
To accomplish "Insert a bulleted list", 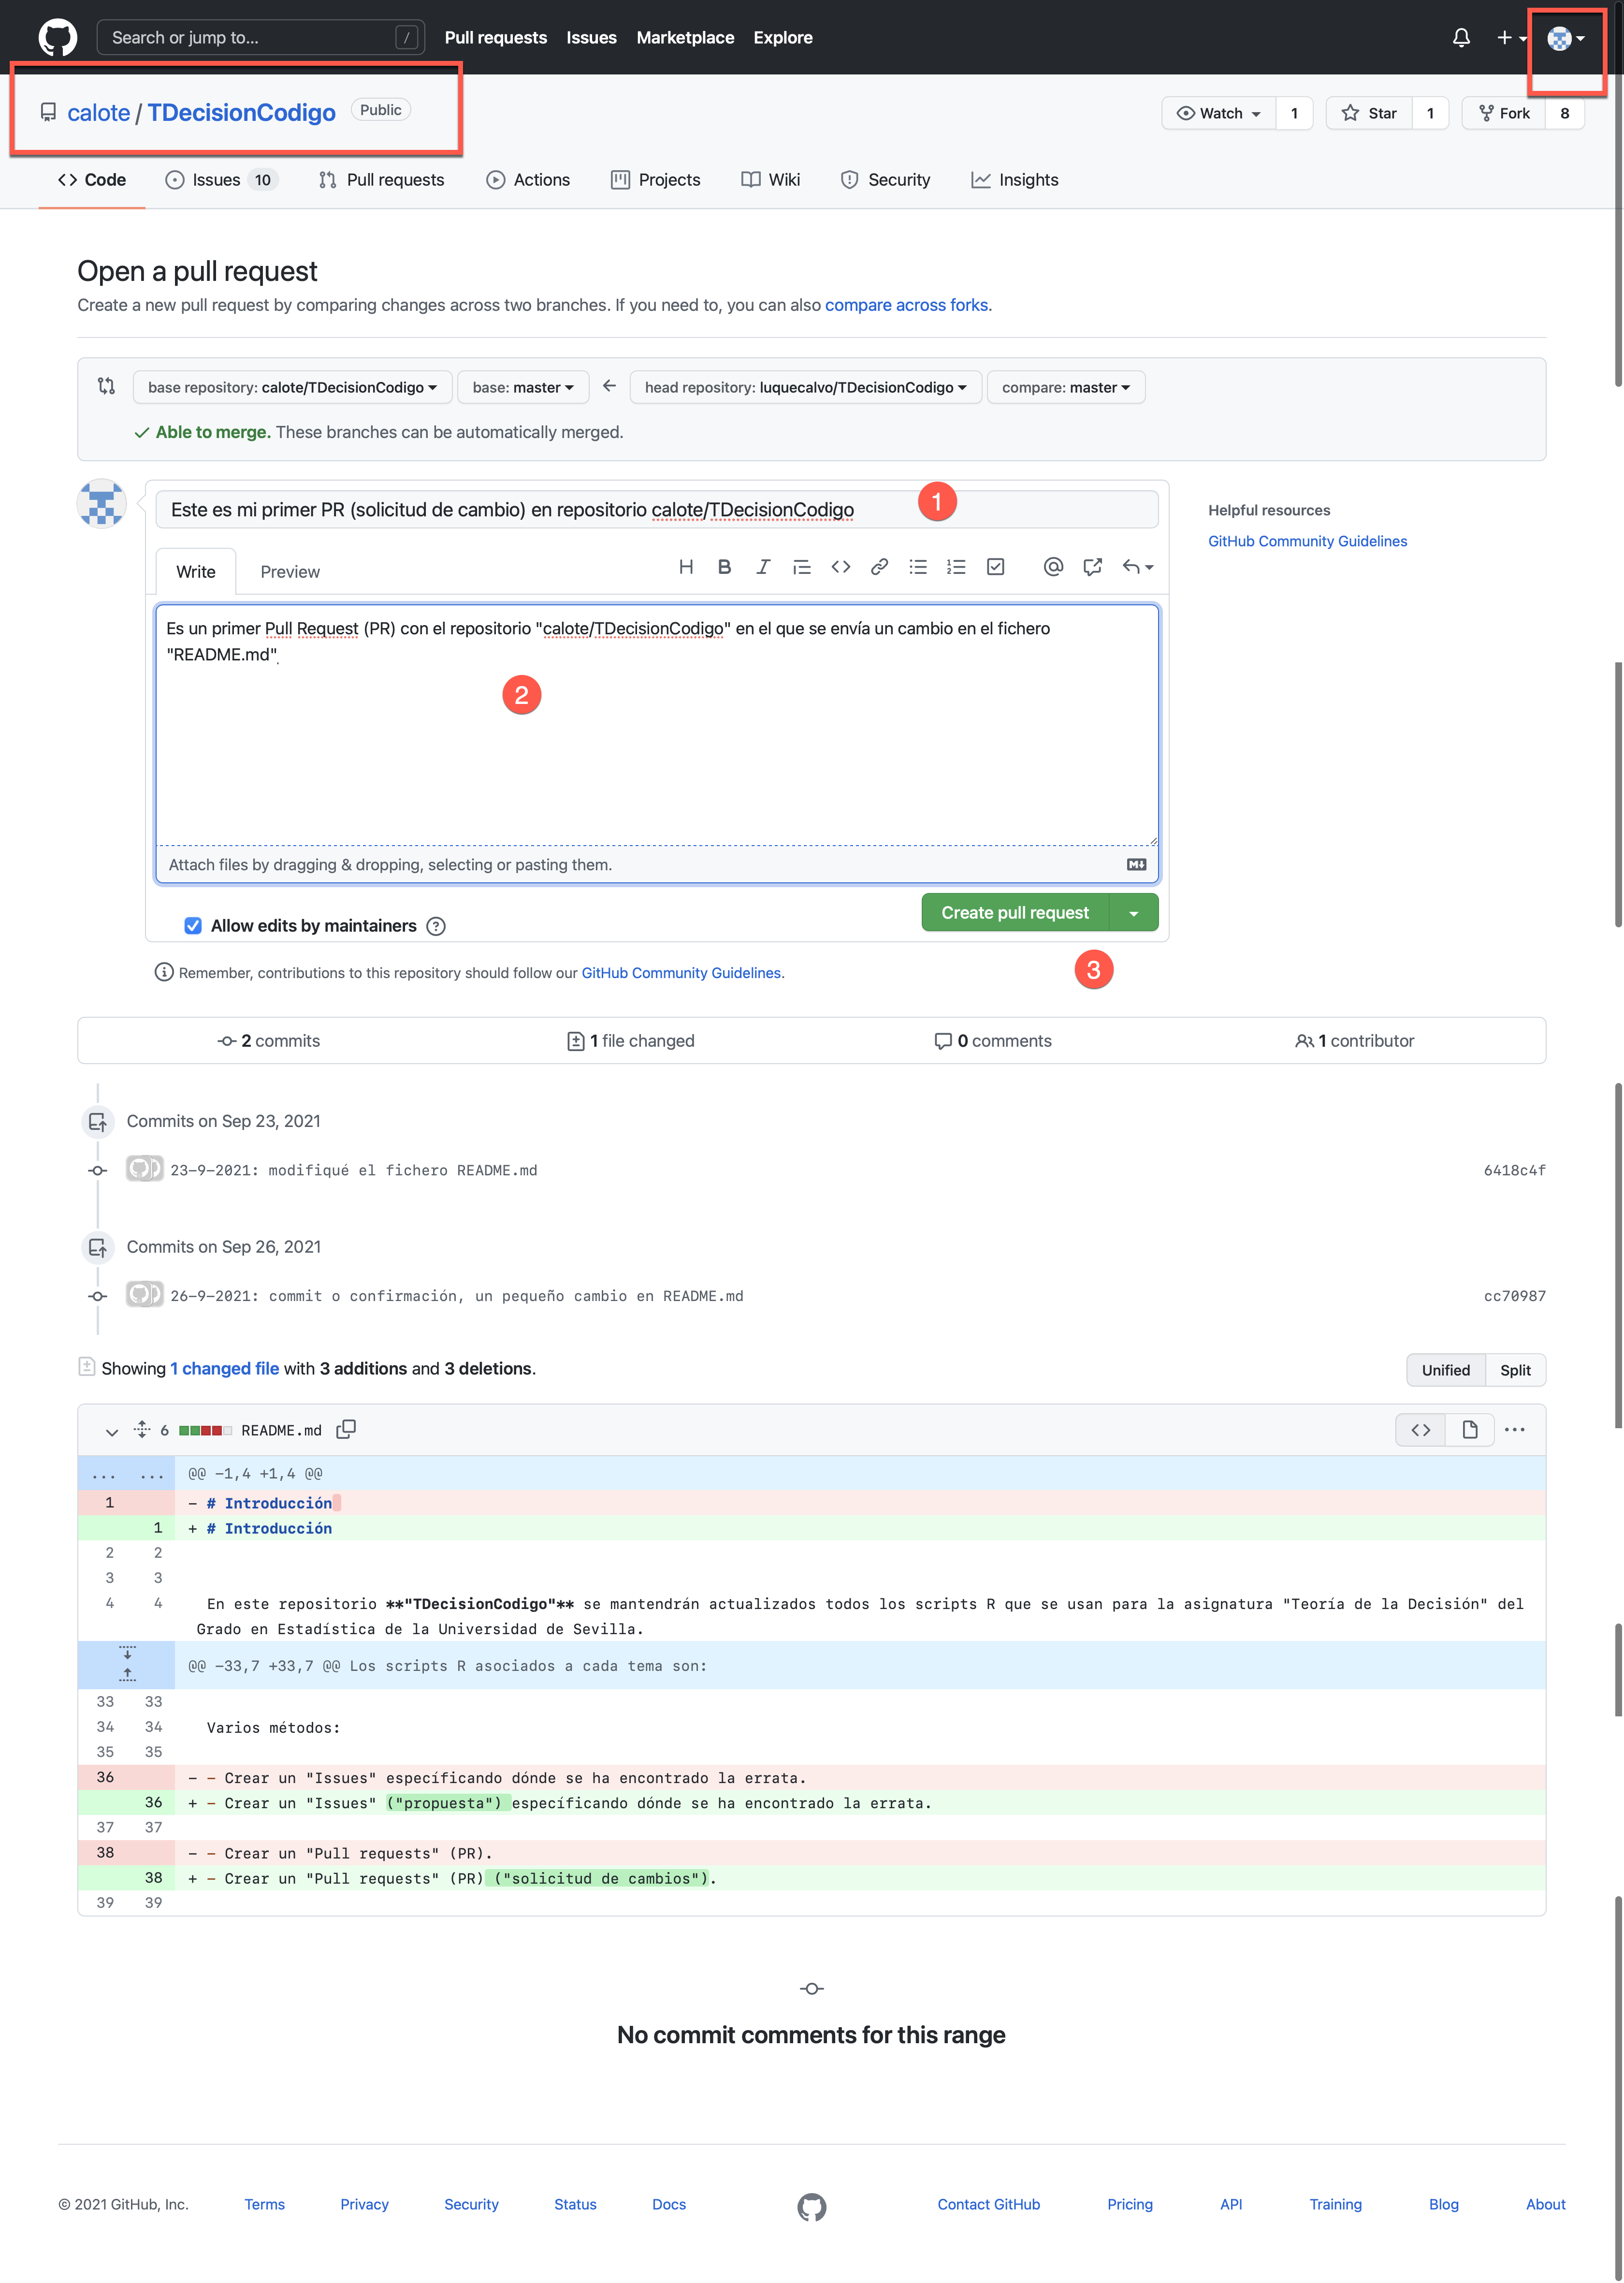I will click(x=918, y=567).
